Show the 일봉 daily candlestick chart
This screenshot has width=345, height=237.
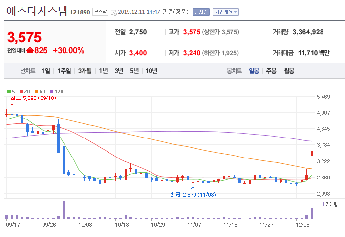(254, 71)
